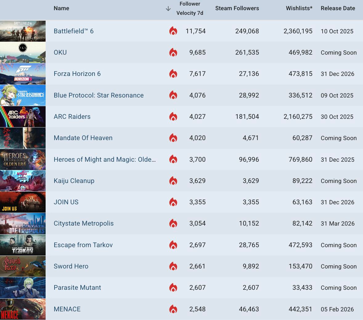Viewport: 363px width, 320px height.
Task: Click velocity value 11,754
Action: [196, 31]
